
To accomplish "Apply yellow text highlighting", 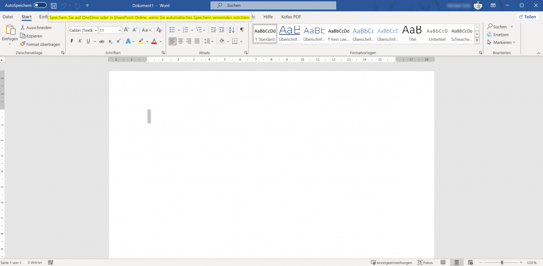I will point(141,41).
